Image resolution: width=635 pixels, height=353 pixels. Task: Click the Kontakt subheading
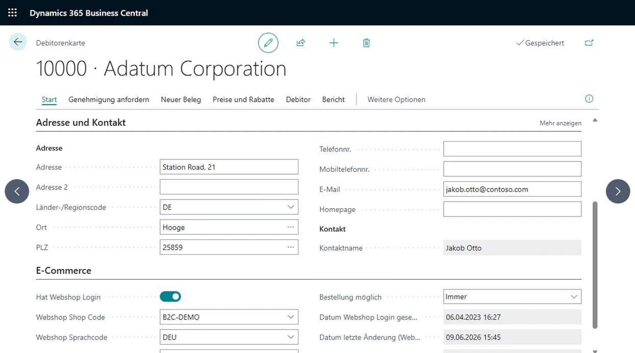coord(333,229)
